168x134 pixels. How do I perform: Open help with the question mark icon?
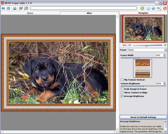coord(153,8)
